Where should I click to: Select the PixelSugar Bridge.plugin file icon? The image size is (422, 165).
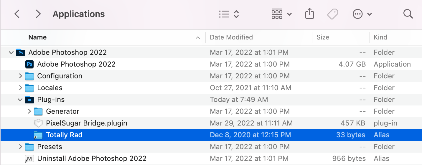pos(38,123)
